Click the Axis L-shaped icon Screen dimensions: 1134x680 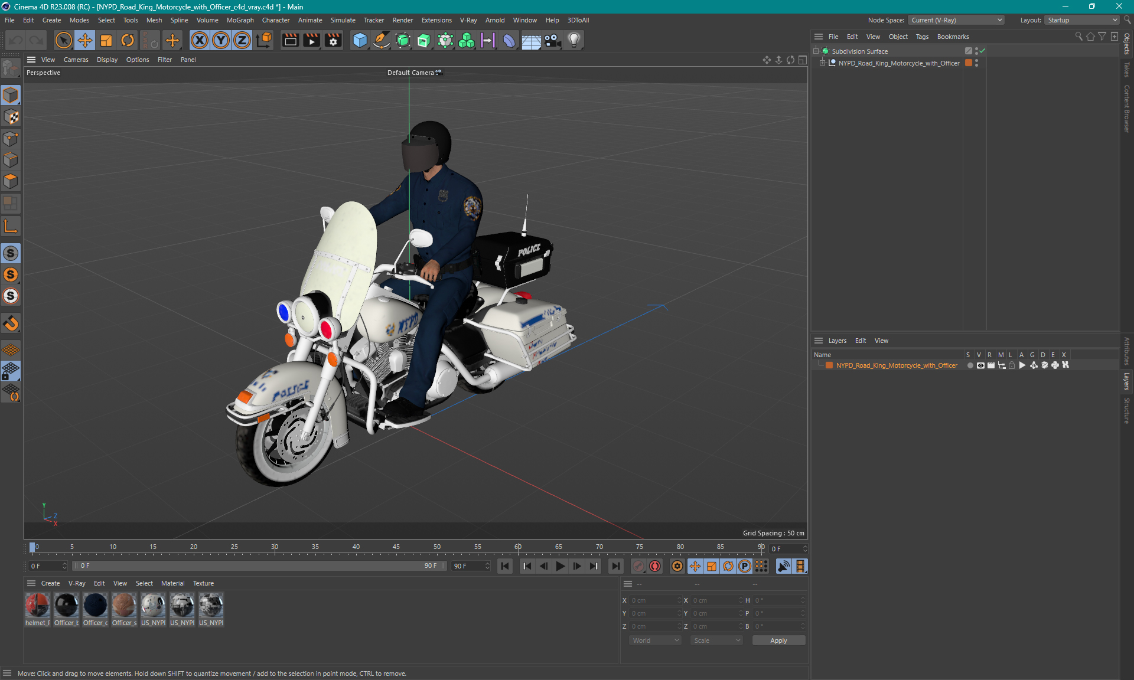[x=11, y=226]
